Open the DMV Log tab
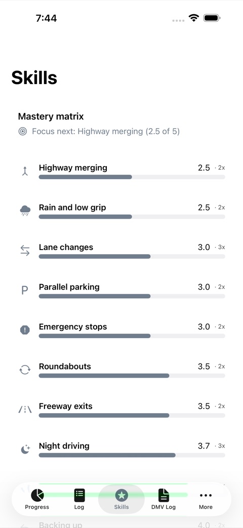 coord(164,499)
